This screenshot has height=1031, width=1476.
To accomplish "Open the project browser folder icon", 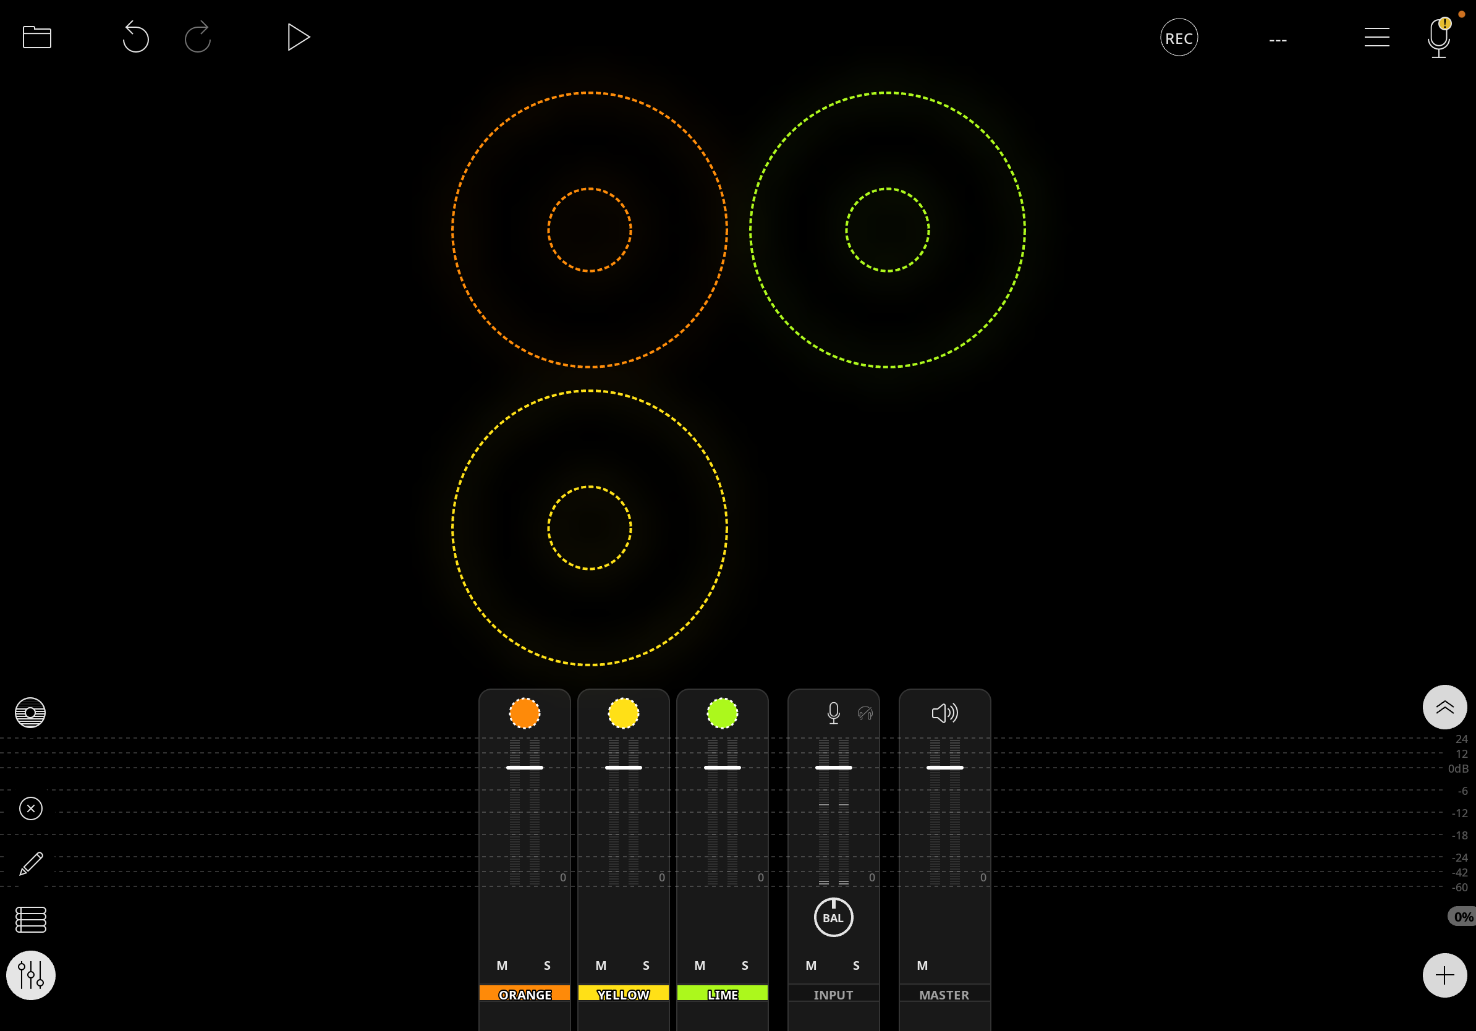I will coord(36,37).
